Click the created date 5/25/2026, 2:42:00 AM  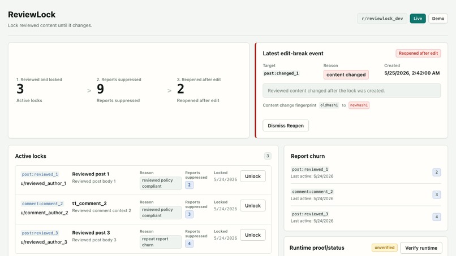pos(412,73)
